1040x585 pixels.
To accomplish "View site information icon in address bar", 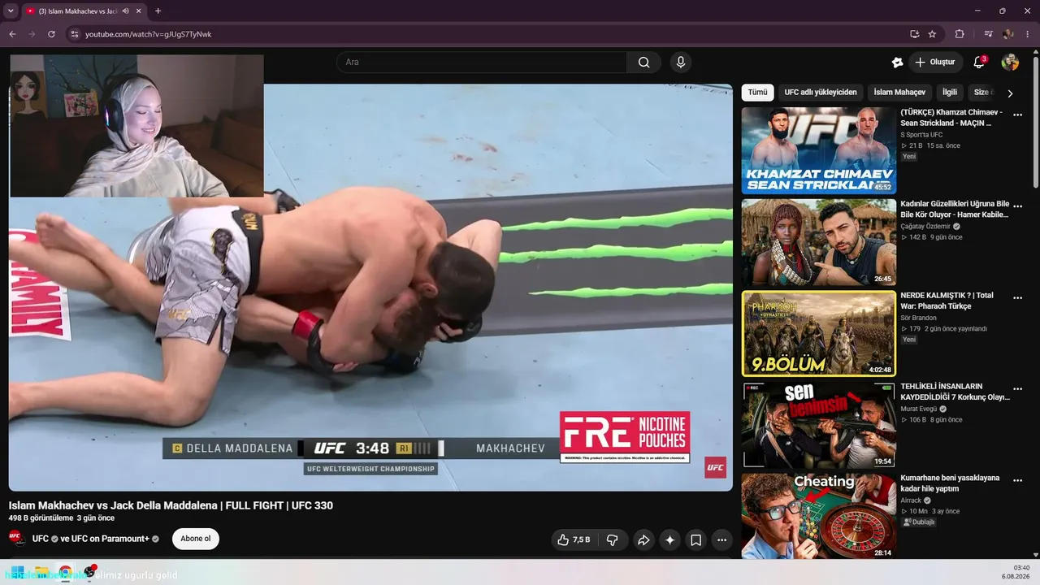I will [x=74, y=34].
